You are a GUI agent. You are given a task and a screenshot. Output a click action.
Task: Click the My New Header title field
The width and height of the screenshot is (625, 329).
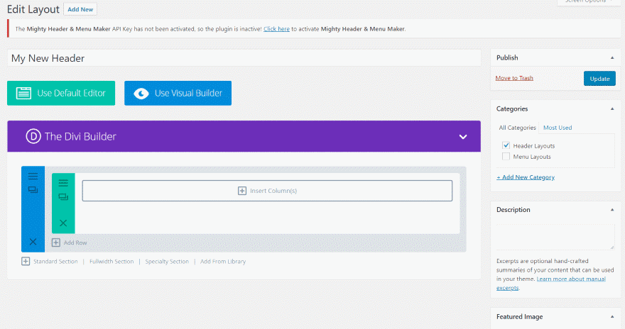point(244,58)
